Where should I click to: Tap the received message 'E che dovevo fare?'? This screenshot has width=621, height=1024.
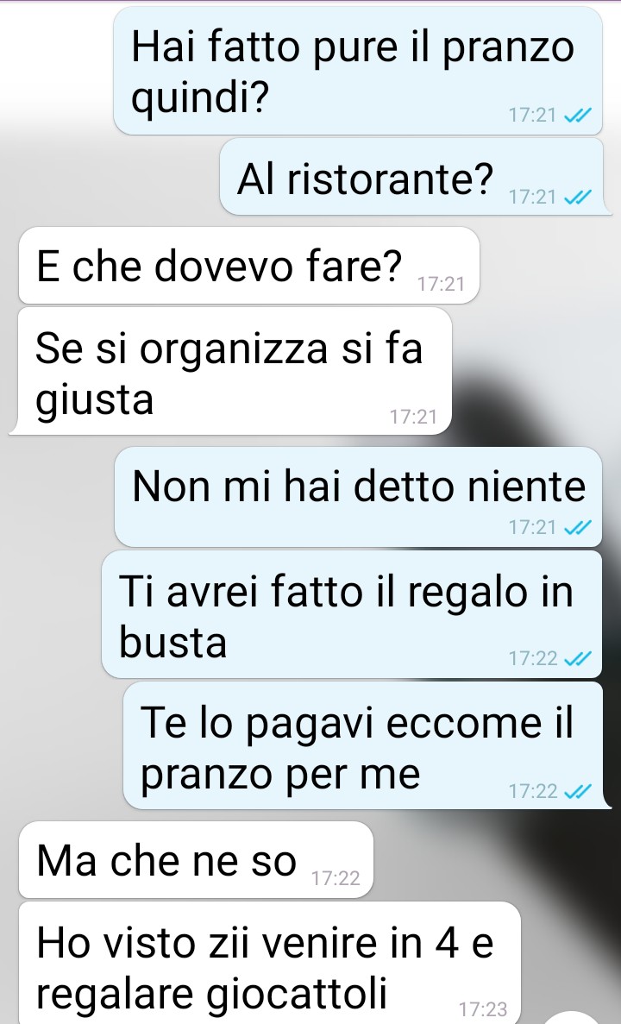(x=248, y=265)
